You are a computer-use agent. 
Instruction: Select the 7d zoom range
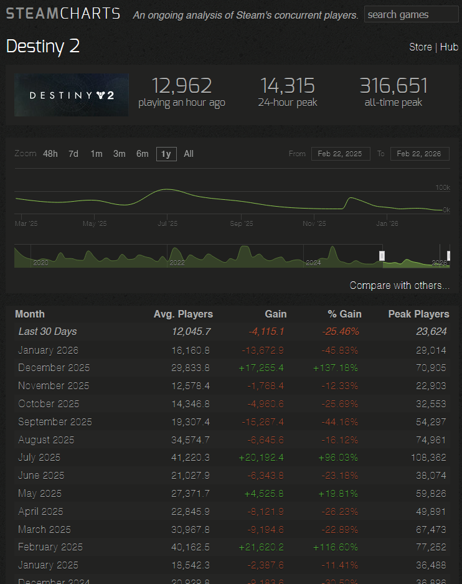[x=73, y=154]
